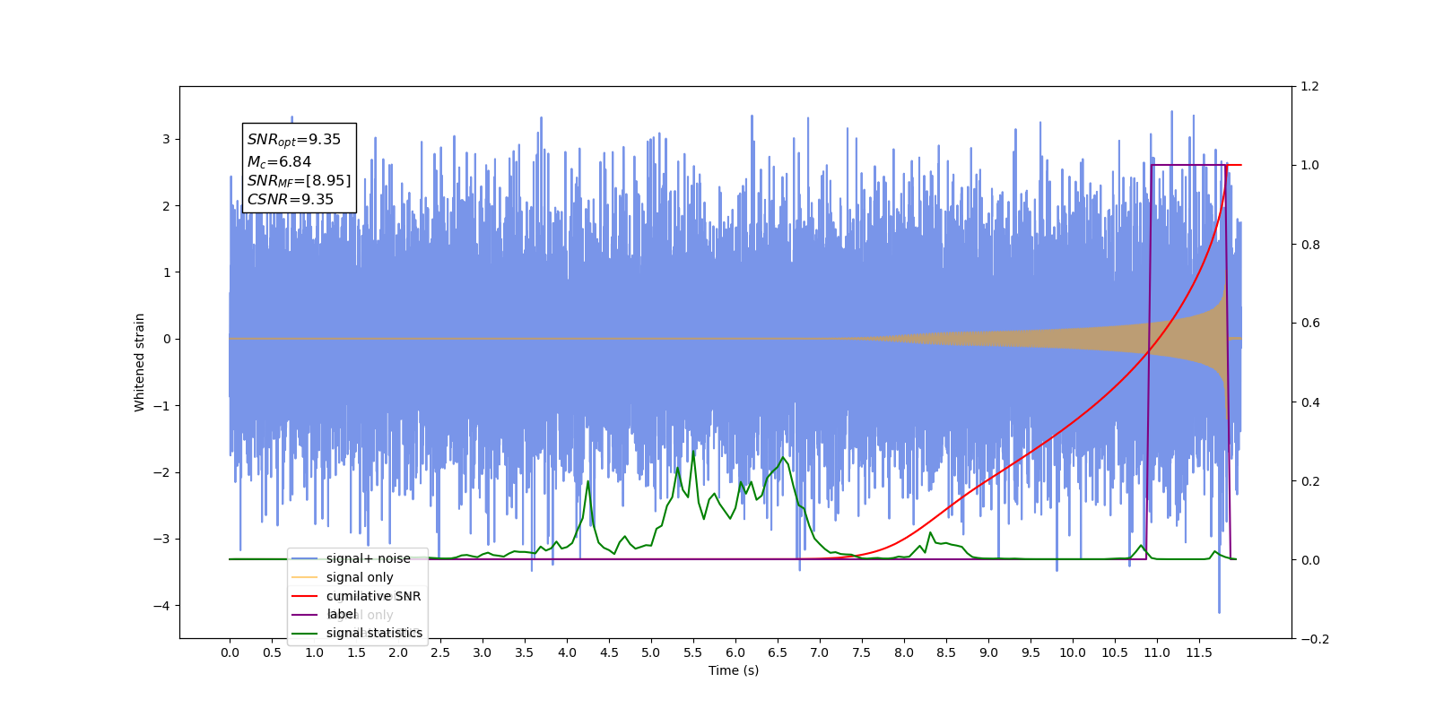Image resolution: width=1435 pixels, height=717 pixels.
Task: Click the x-axis tick label 11.5
Action: click(1199, 652)
